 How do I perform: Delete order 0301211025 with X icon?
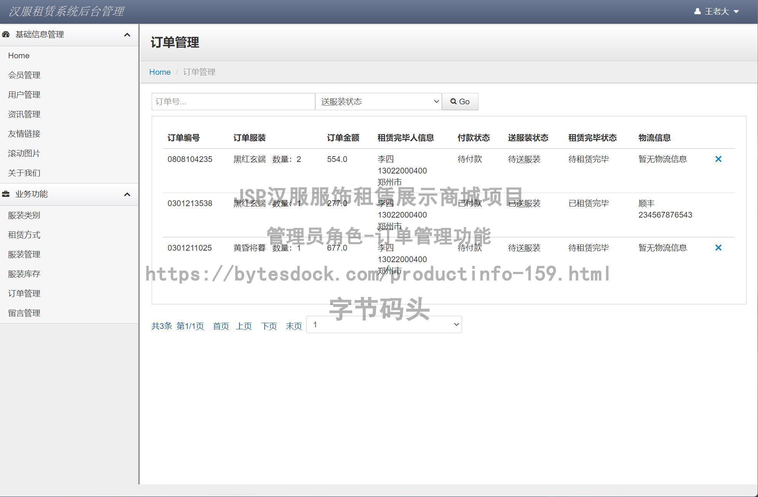[718, 248]
